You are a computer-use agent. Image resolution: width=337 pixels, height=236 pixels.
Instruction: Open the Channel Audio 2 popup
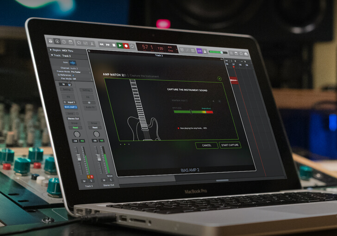pos(75,68)
